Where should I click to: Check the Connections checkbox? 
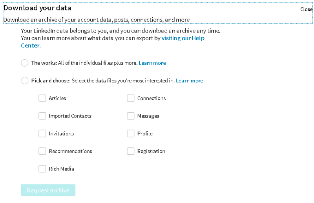(131, 98)
